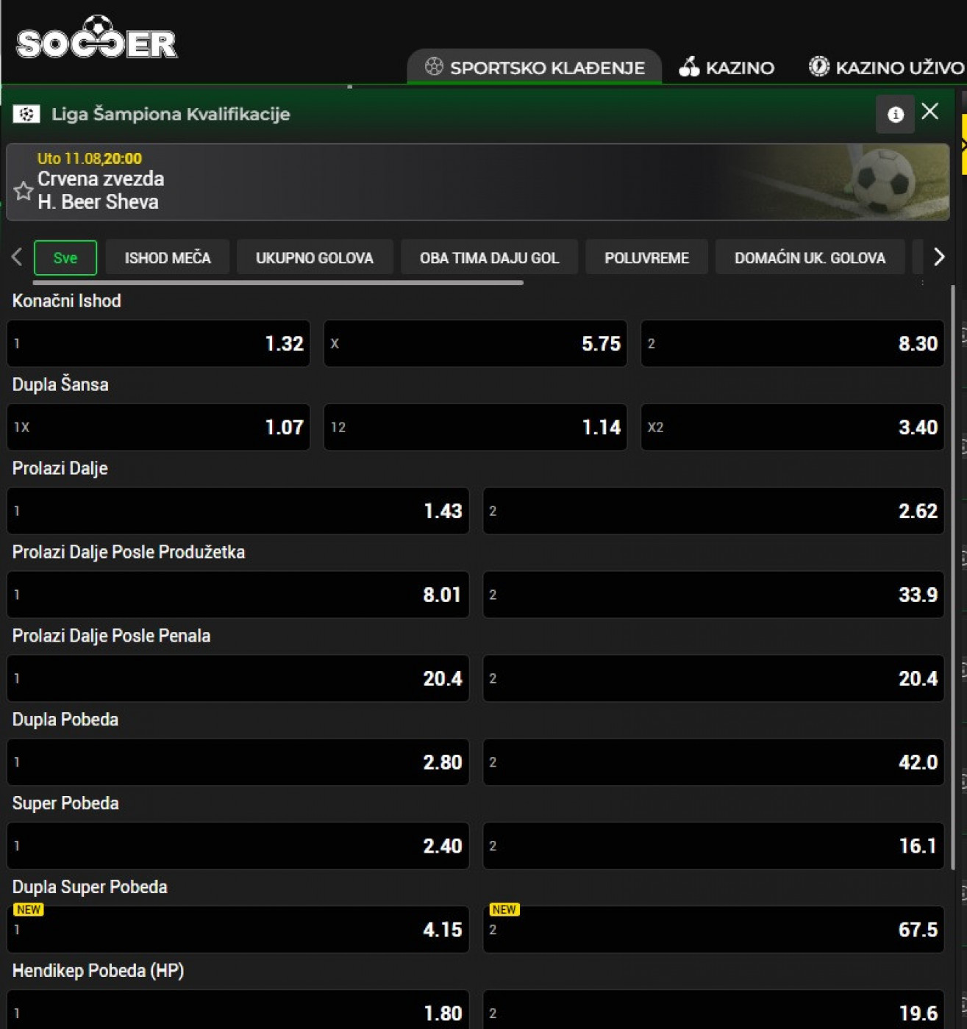The image size is (967, 1029).
Task: Select Prolazi Dalje 1 odds 1.43
Action: click(238, 511)
